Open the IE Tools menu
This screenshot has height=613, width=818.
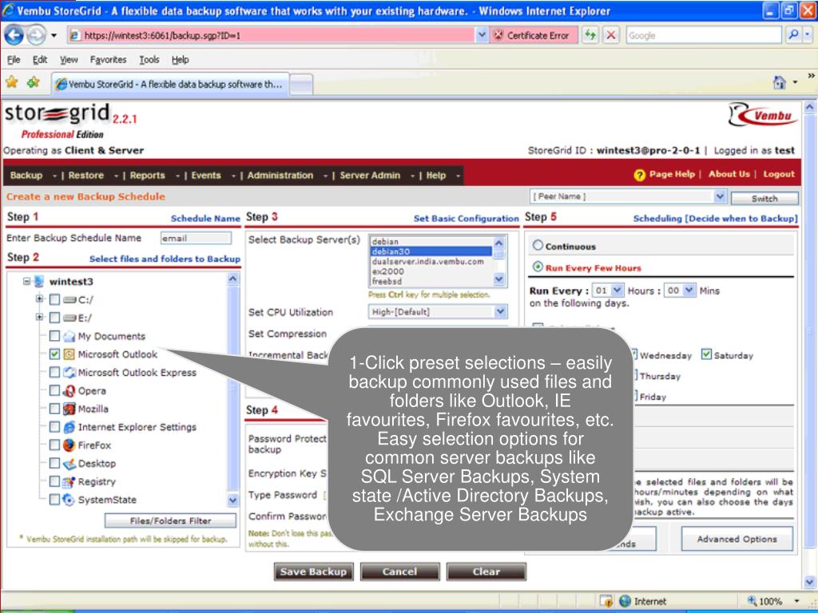149,59
